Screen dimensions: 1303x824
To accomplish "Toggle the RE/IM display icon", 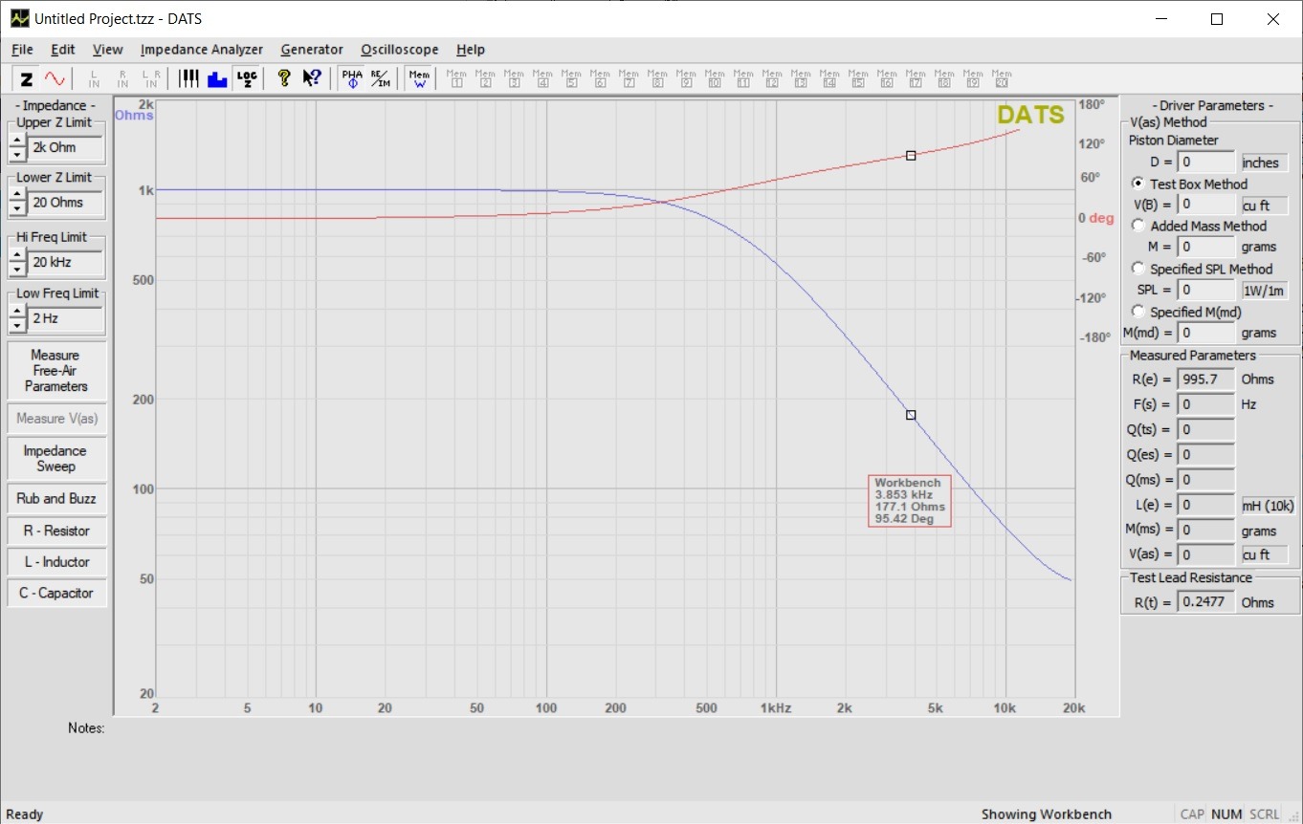I will coord(380,78).
